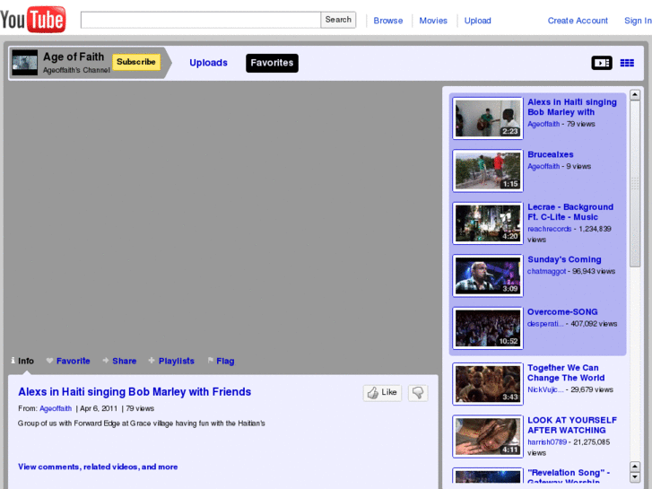Open the Together We Can Change thumbnail
652x489 pixels.
tap(488, 384)
